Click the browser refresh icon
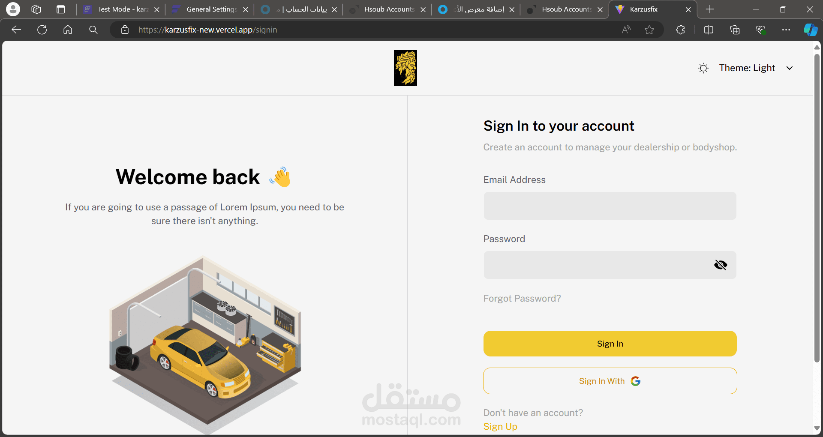The height and width of the screenshot is (437, 823). coord(42,30)
